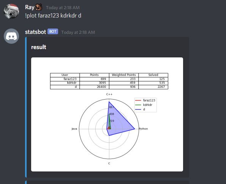Click the 'User' table header
The height and width of the screenshot is (184, 226).
click(x=65, y=75)
